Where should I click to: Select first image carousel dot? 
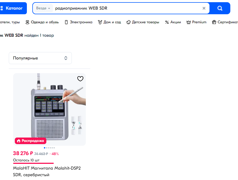[44, 148]
